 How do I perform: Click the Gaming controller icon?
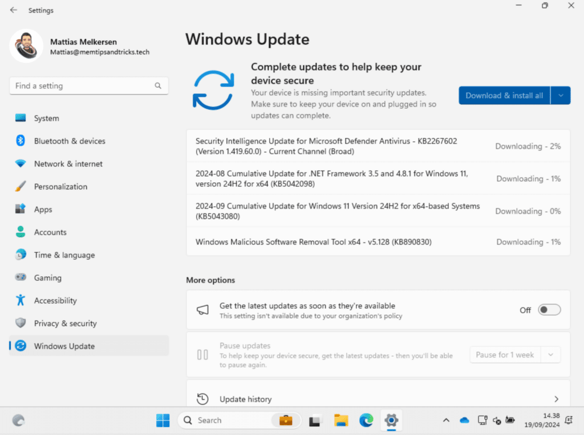pyautogui.click(x=21, y=277)
